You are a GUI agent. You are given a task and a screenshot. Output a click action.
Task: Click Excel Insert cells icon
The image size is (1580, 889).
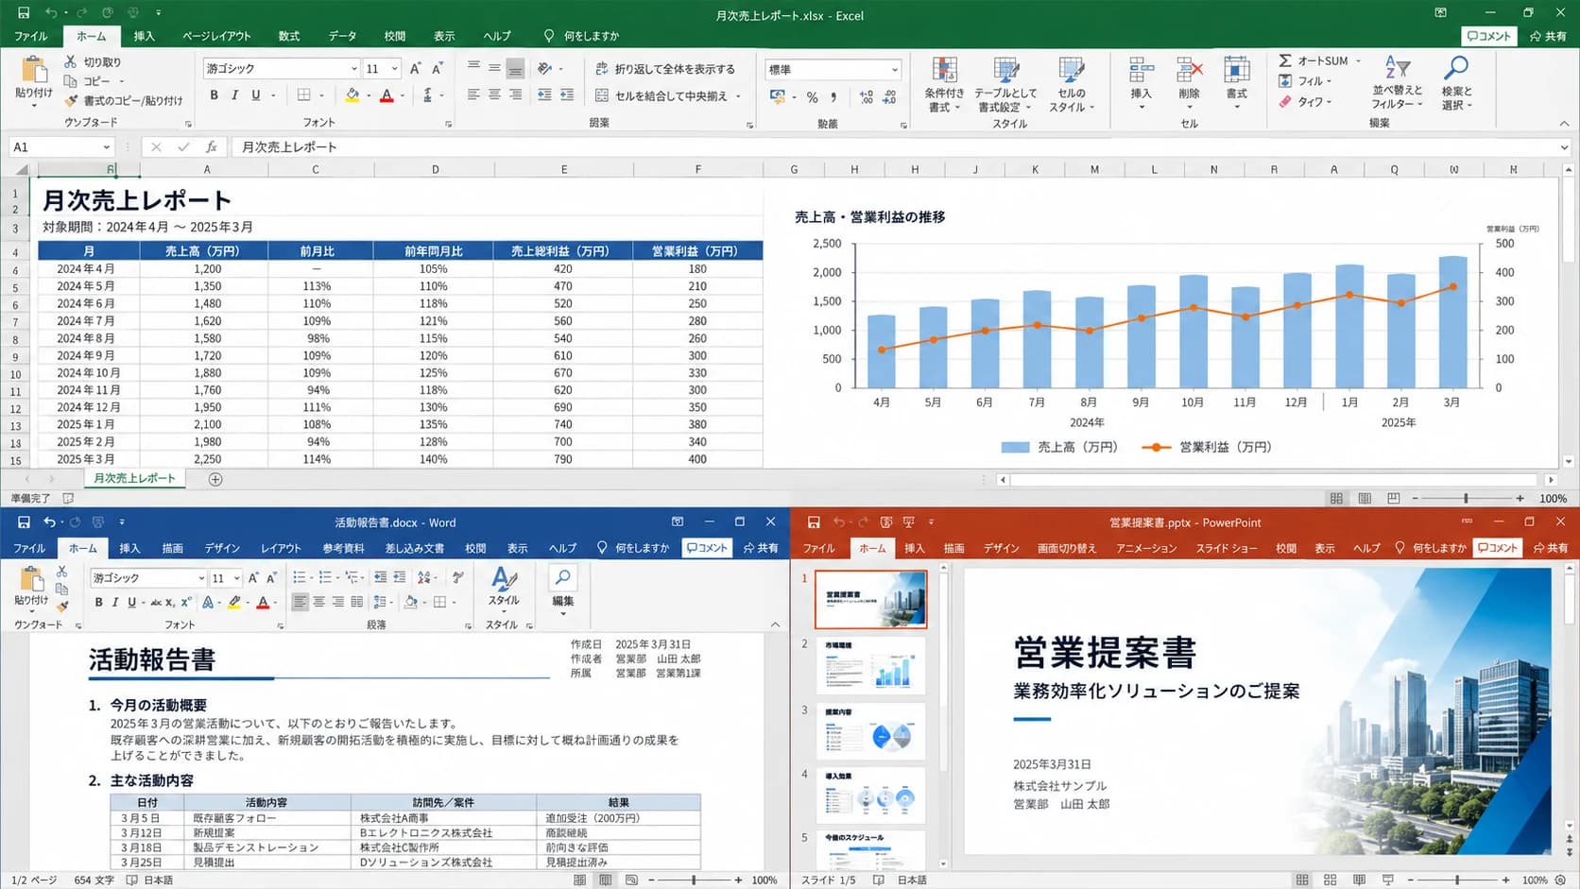point(1142,71)
